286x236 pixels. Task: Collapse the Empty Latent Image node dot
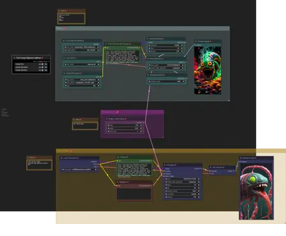(x=107, y=119)
